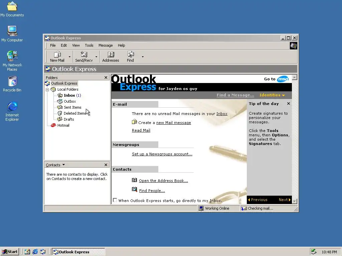Open the Help menu

[122, 45]
